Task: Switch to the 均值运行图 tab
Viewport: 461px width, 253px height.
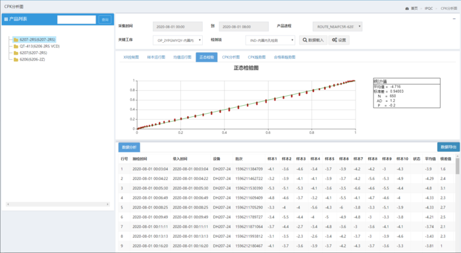Action: pyautogui.click(x=182, y=57)
